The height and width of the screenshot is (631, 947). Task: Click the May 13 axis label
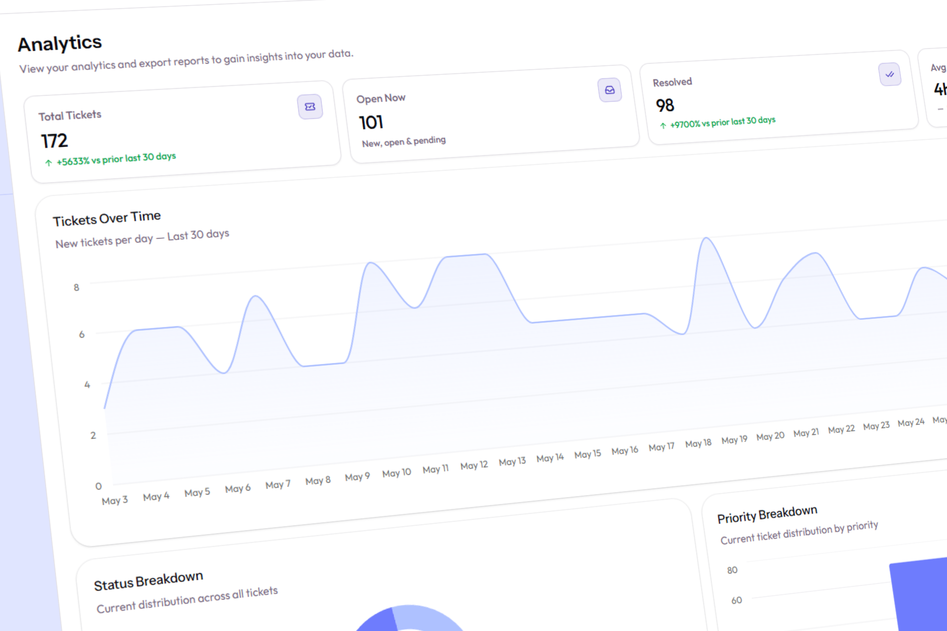point(512,462)
